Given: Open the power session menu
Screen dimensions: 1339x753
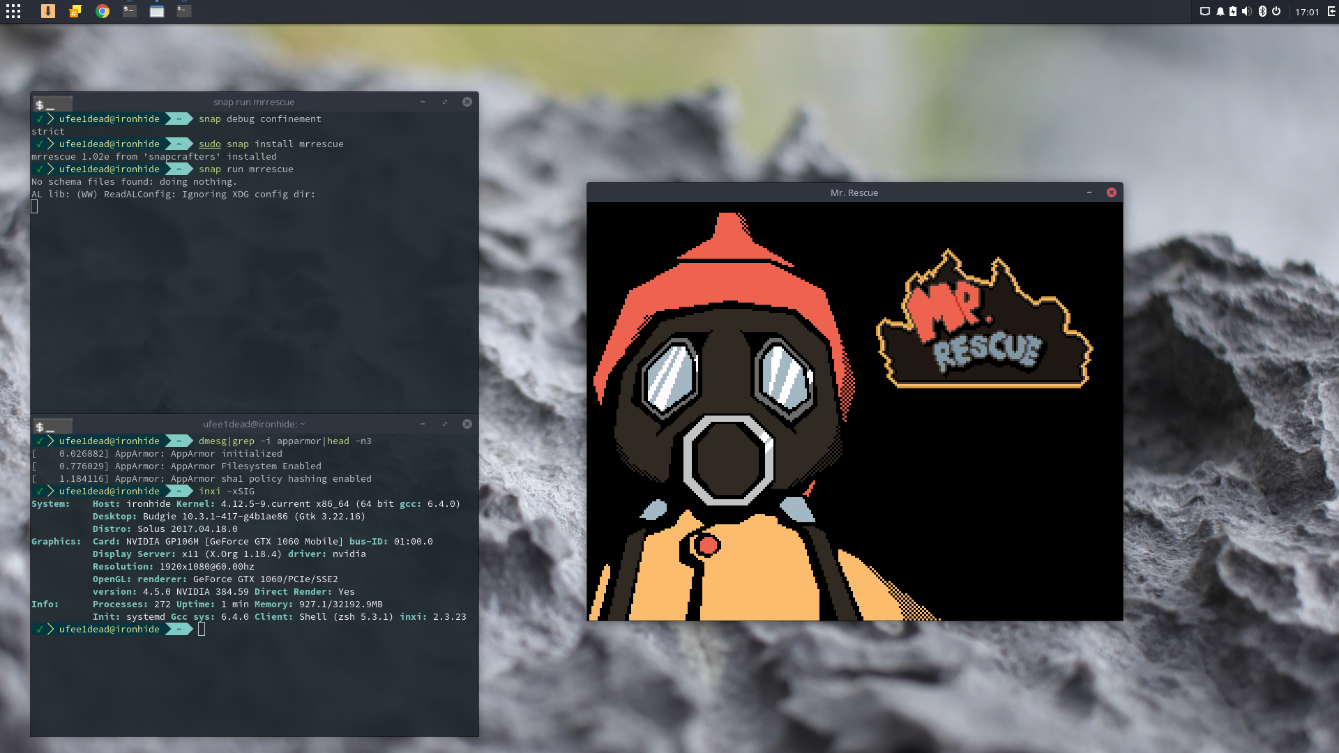Looking at the screenshot, I should point(1276,11).
